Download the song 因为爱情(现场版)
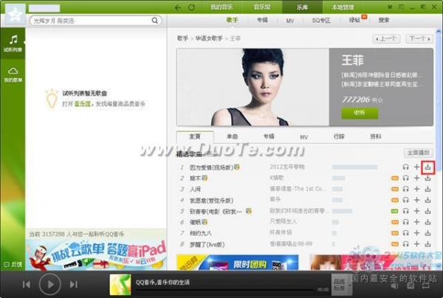 (x=427, y=167)
